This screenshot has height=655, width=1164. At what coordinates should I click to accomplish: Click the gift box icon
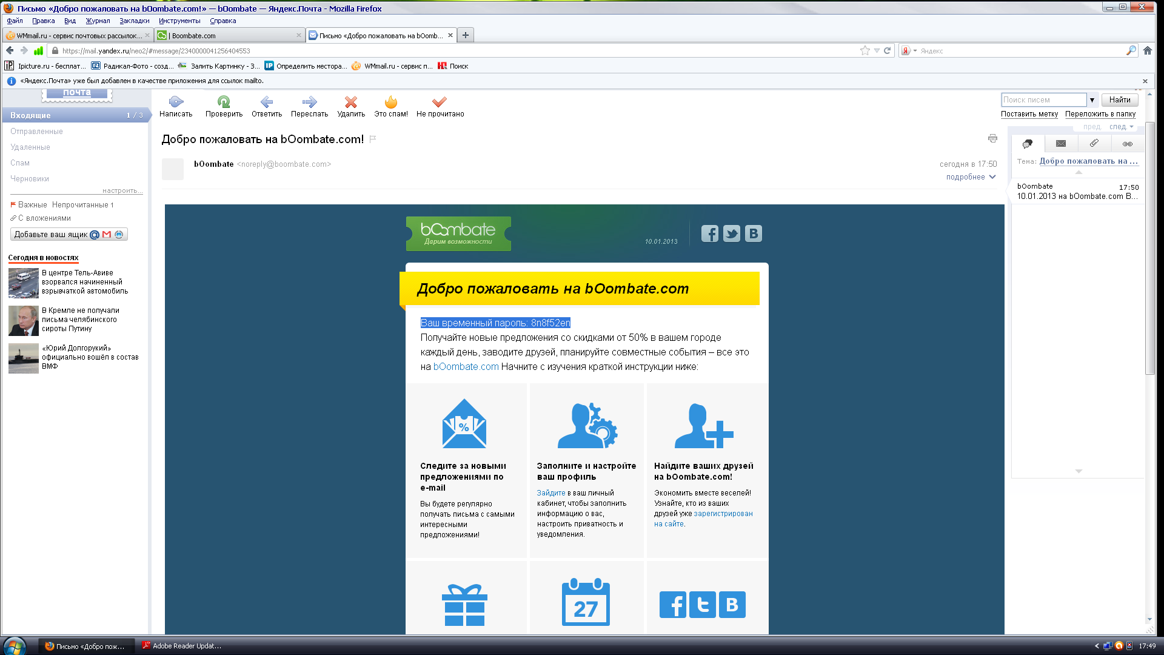[x=464, y=605]
